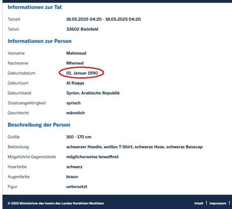Click the Nachname value Mhemed
Viewport: 232px width, 209px height.
click(x=75, y=63)
